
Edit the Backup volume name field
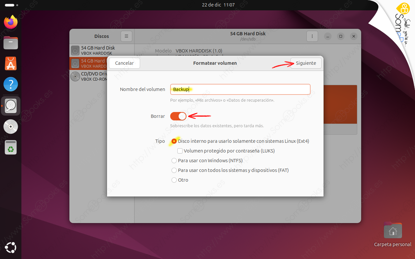(240, 89)
